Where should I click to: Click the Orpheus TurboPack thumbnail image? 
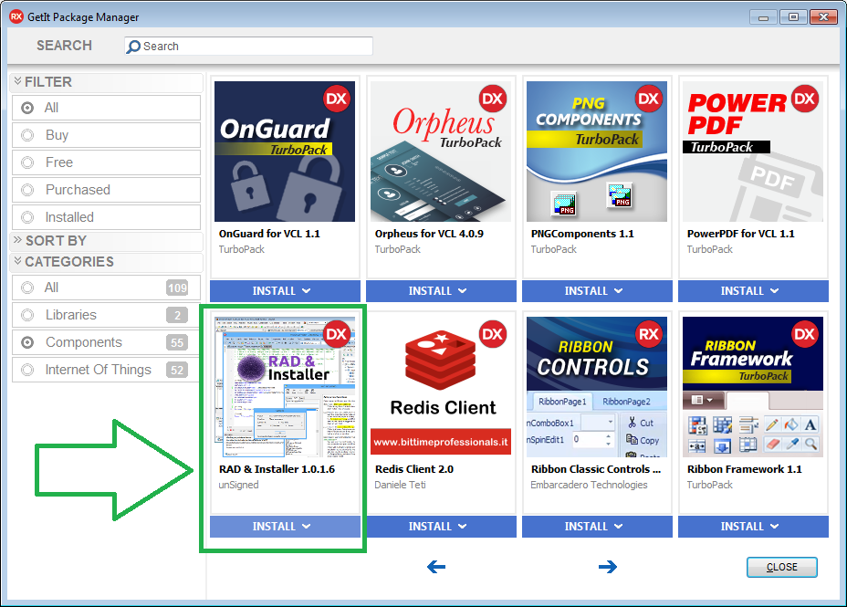[441, 152]
